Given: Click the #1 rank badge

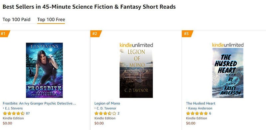Looking at the screenshot, I should click(x=5, y=33).
